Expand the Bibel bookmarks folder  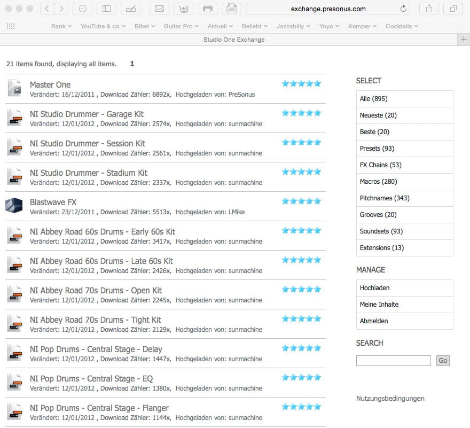click(145, 26)
